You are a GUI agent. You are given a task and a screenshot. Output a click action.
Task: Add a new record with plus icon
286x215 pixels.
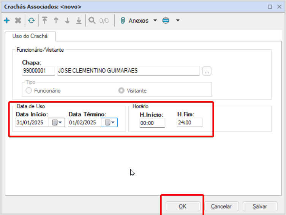[7, 21]
